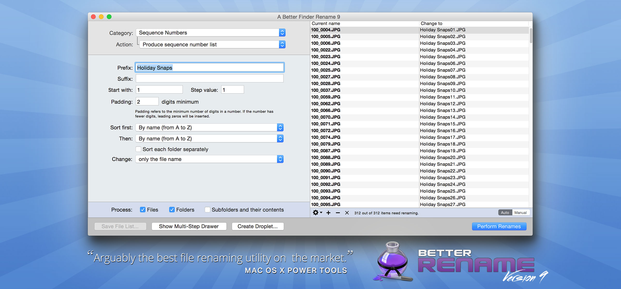Click new name Holiday Snaps25.JPG
Screen dimensions: 621x289
click(x=443, y=191)
